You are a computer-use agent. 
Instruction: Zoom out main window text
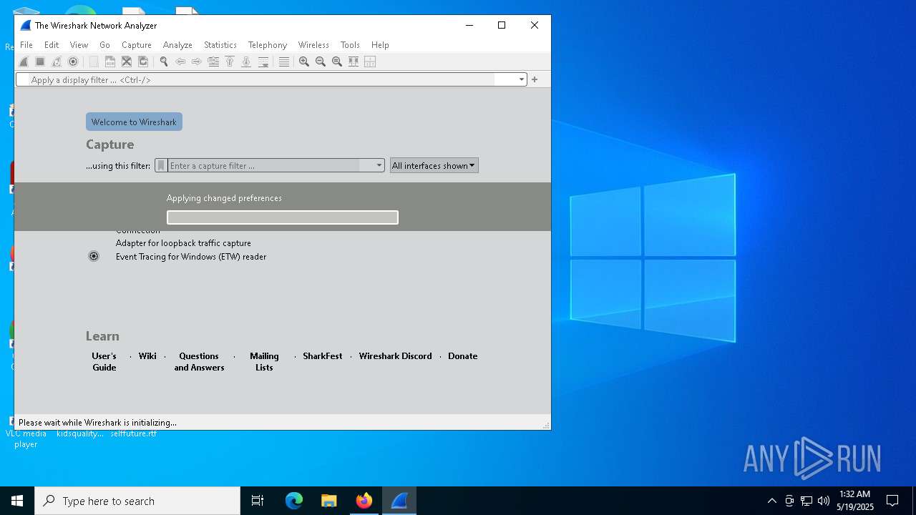[321, 62]
